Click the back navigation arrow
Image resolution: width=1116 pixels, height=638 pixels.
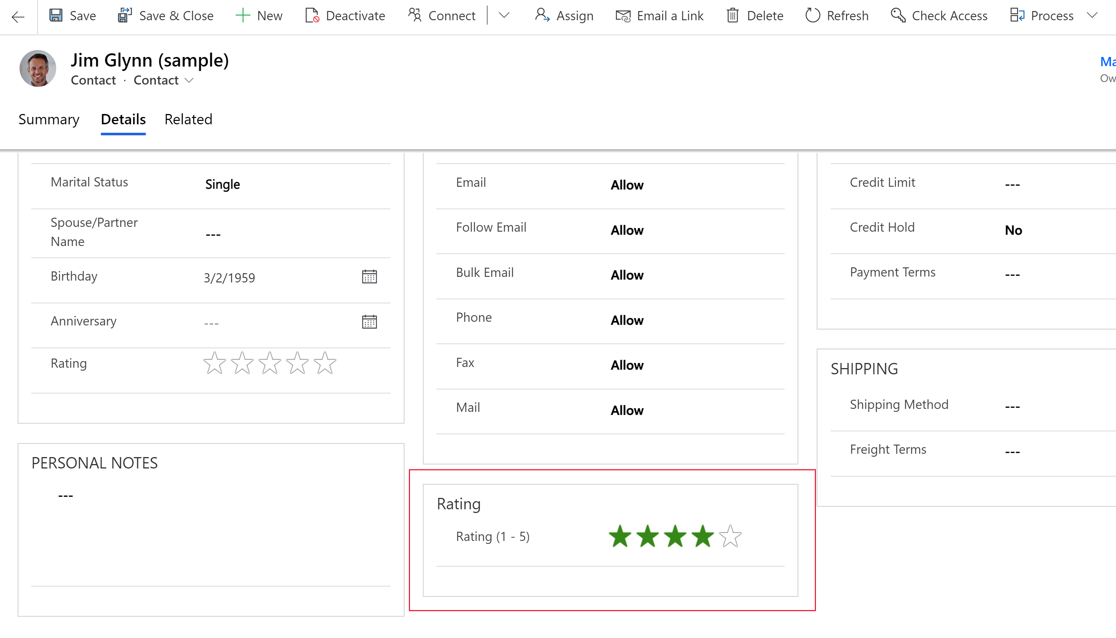[19, 15]
